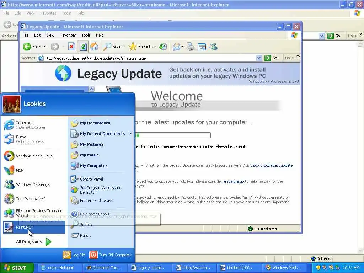Launch MSN from Start menu
This screenshot has width=364, height=273.
tap(34, 170)
